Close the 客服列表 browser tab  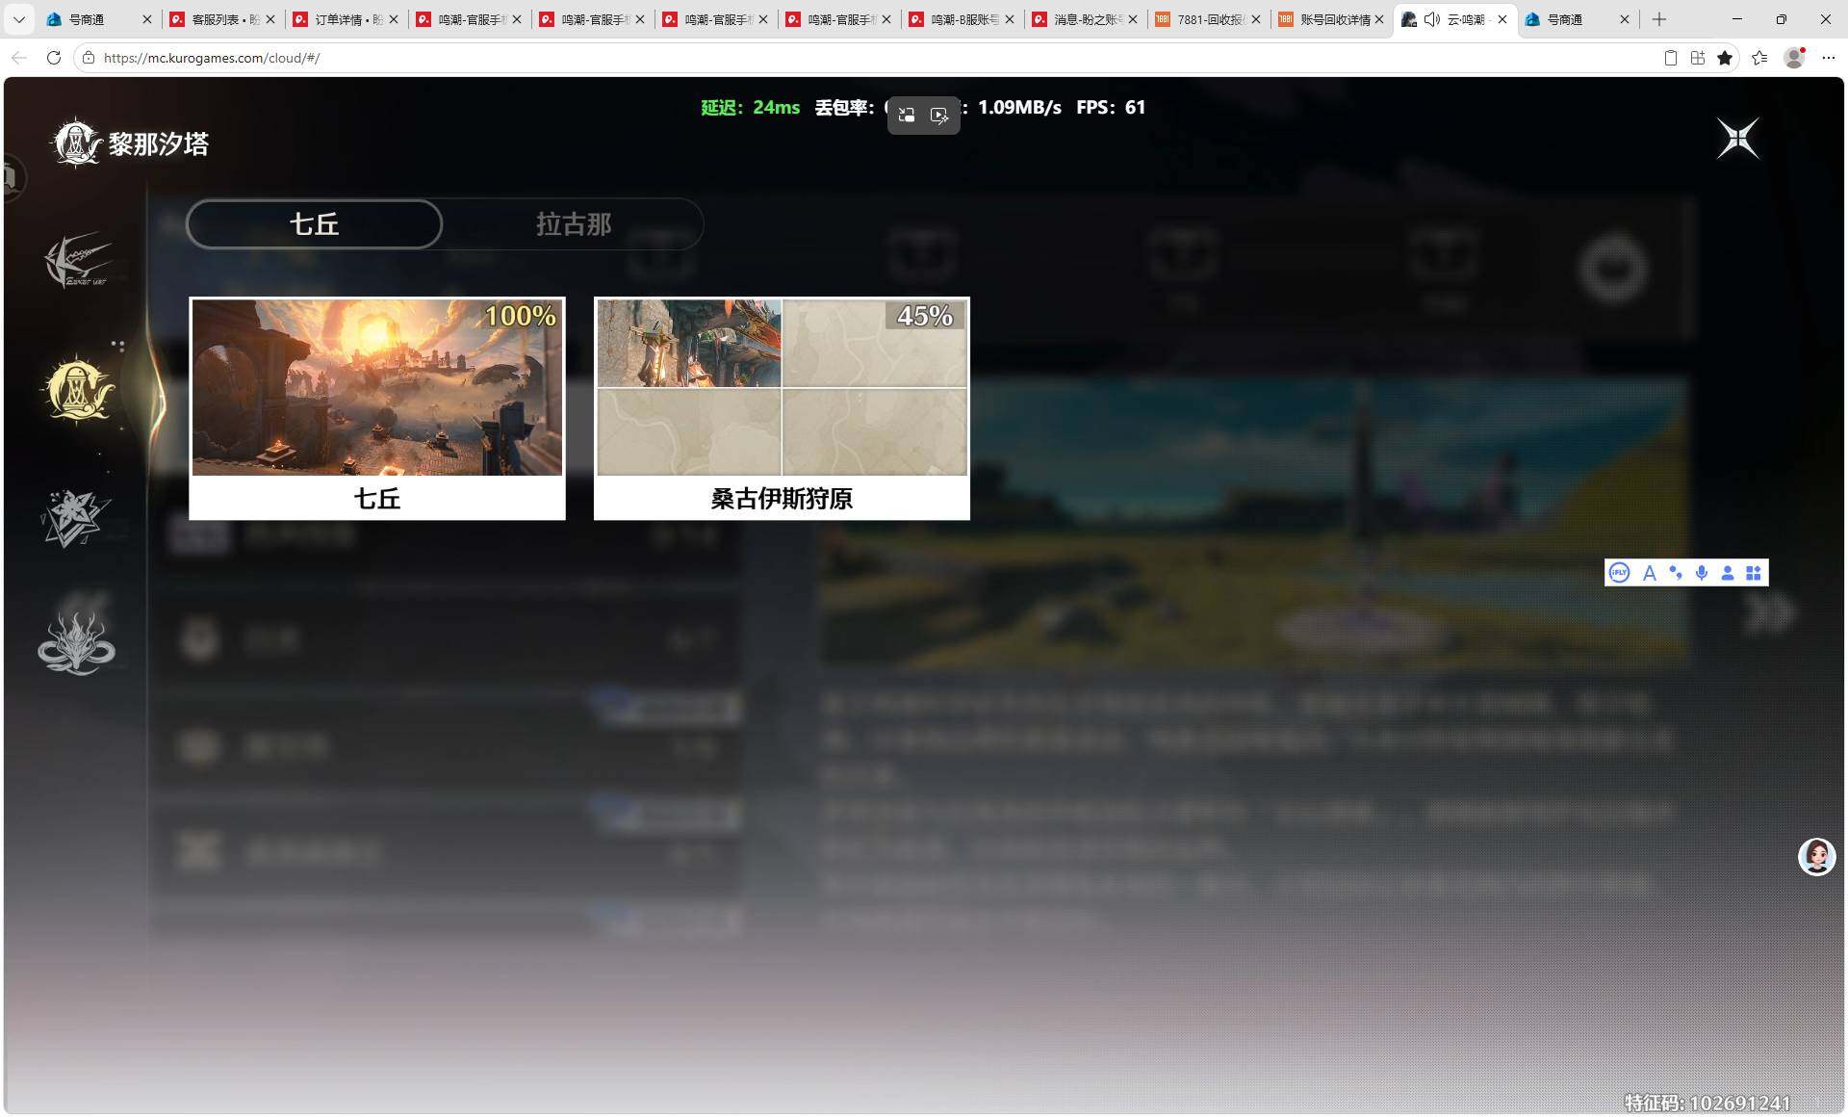270,19
